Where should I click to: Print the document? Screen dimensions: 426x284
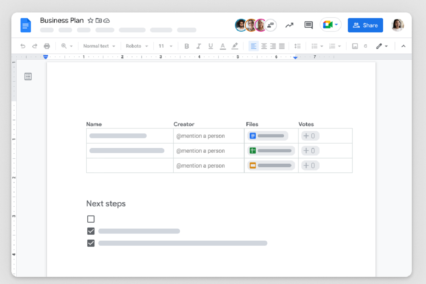47,46
